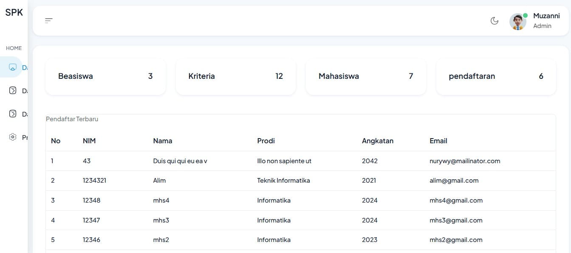Click the nurywy@mailinator.com email link
This screenshot has width=571, height=253.
pos(465,161)
